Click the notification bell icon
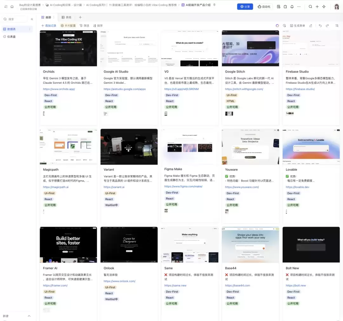 point(292,7)
